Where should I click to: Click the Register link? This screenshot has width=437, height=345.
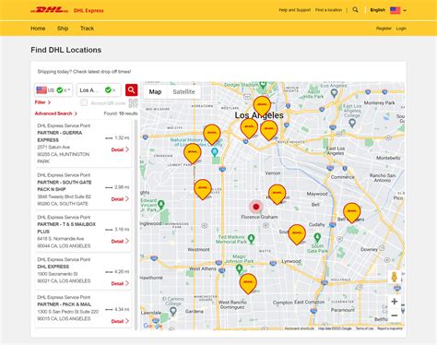[384, 29]
